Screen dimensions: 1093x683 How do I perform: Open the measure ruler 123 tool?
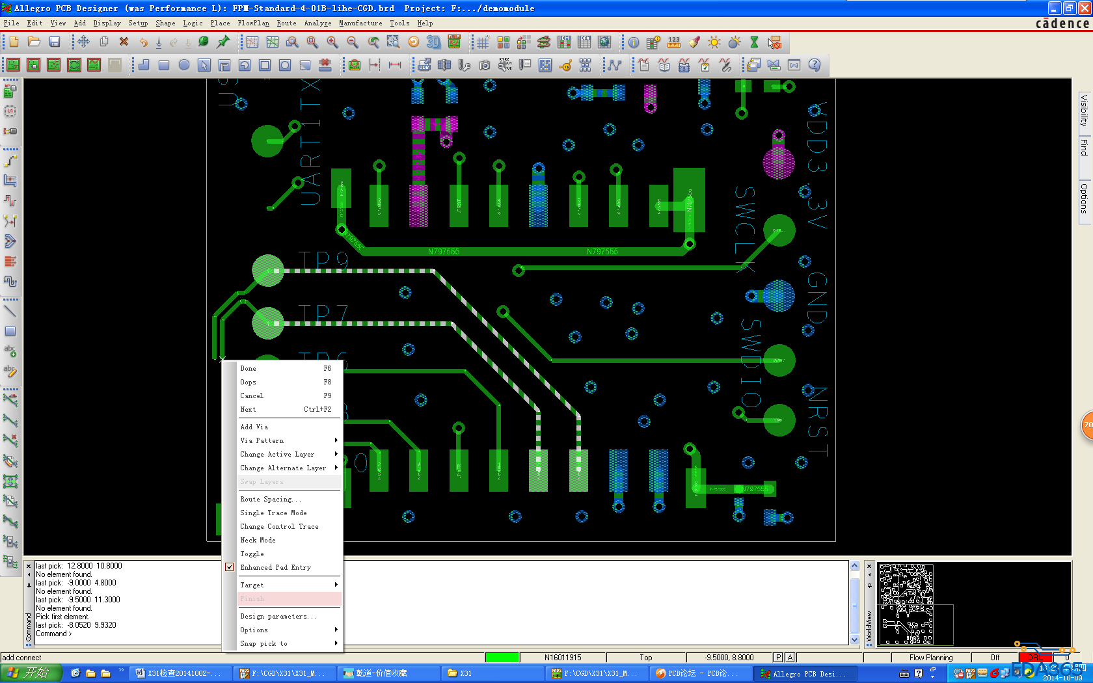pyautogui.click(x=674, y=42)
